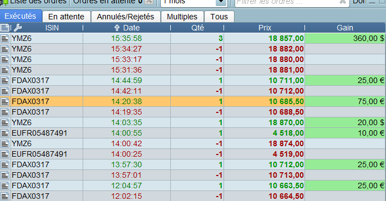Sort by the ISIN column header

click(52, 28)
